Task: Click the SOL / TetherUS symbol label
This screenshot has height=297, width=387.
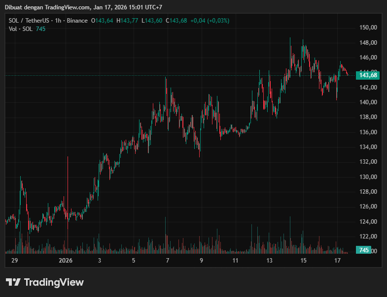Action: [x=29, y=21]
